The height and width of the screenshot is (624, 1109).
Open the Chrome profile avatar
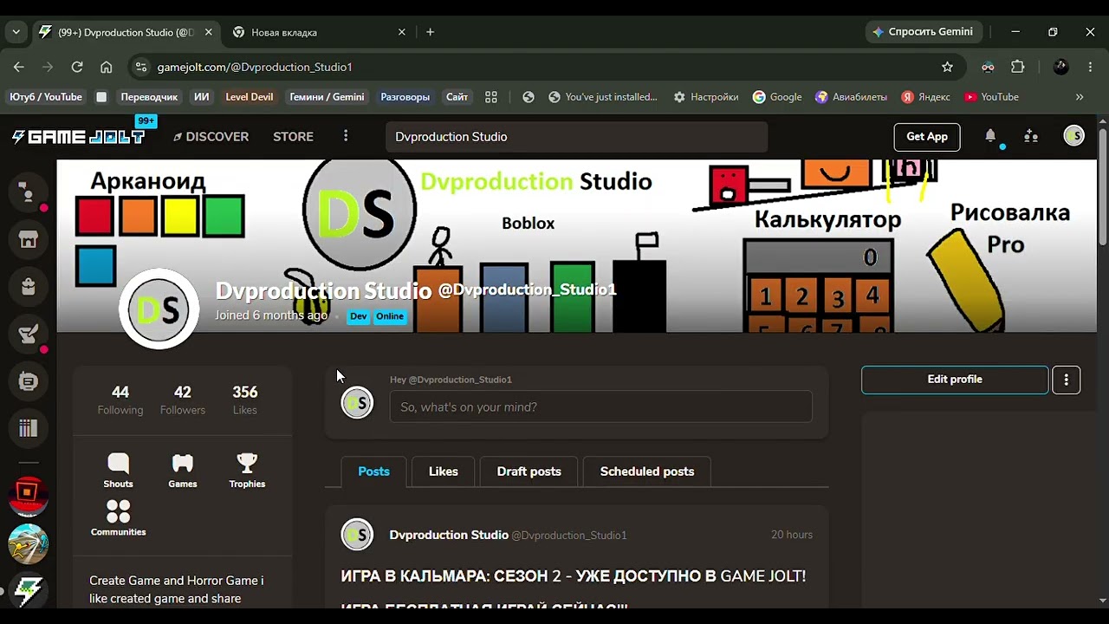[1060, 67]
